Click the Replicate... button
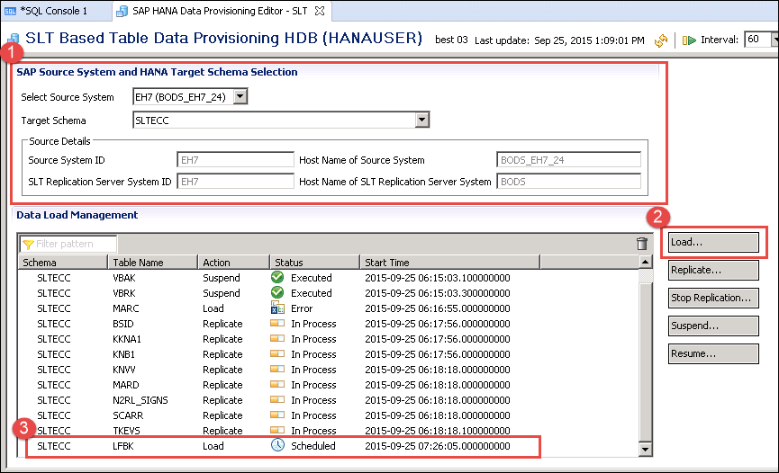Viewport: 779px width, 473px height. pos(713,270)
